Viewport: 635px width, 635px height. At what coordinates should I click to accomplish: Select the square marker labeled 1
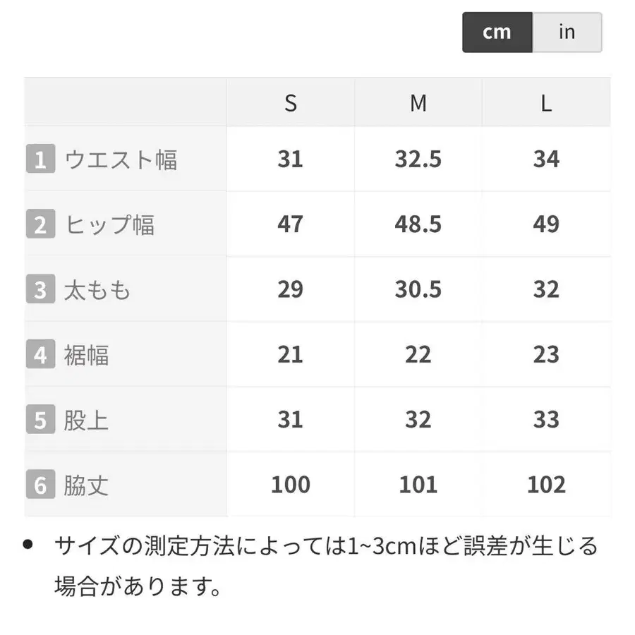point(40,159)
